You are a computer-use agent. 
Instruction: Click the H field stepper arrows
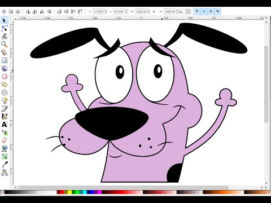[x=177, y=12]
